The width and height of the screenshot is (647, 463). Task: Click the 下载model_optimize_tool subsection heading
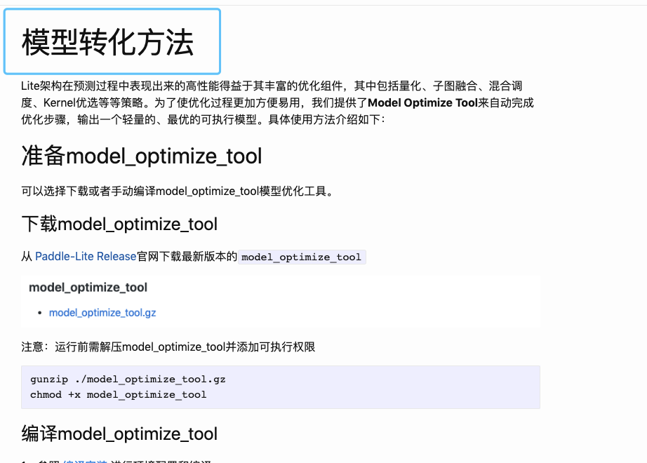click(x=119, y=224)
